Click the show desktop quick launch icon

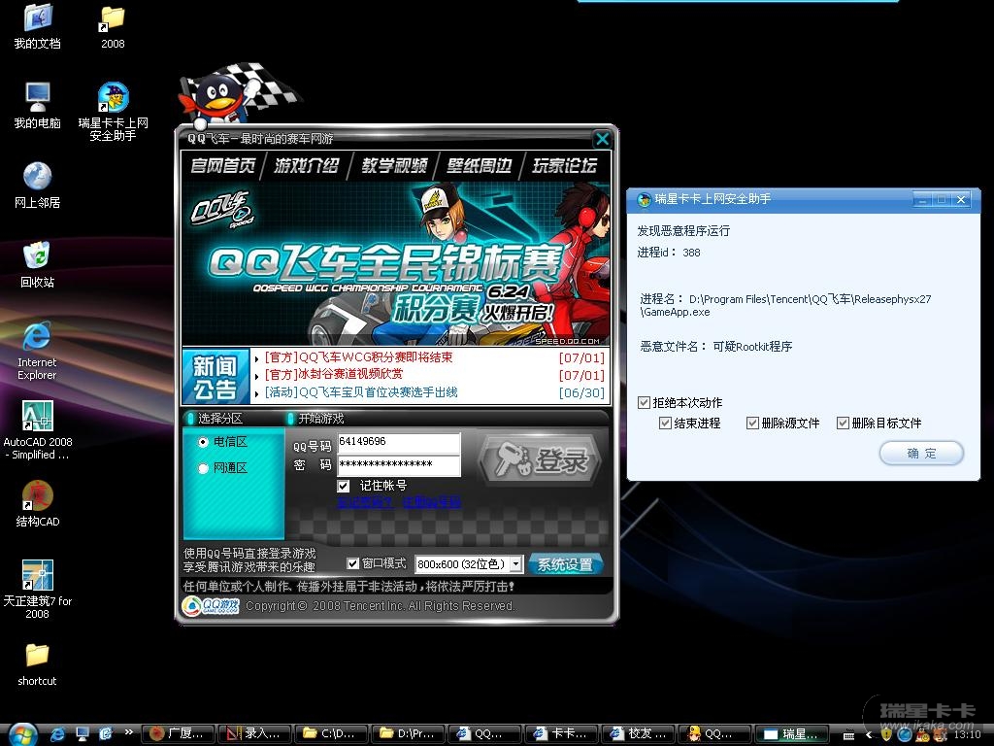(x=82, y=734)
